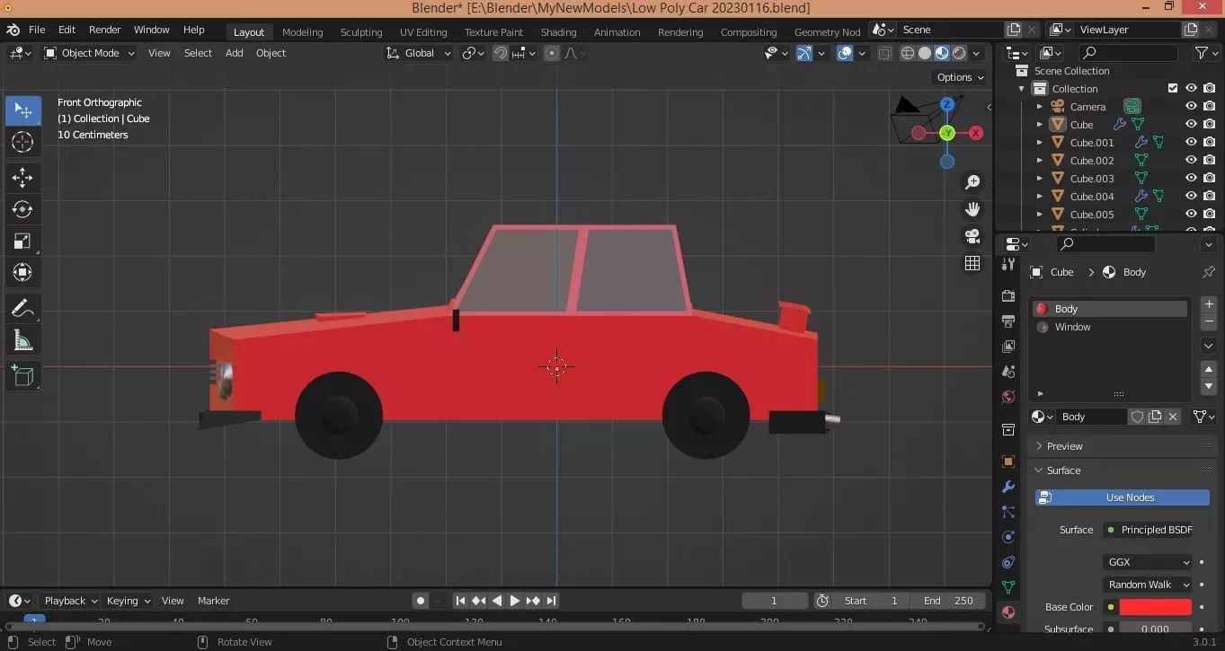Click the red Base Color swatch
The width and height of the screenshot is (1225, 651).
1155,607
